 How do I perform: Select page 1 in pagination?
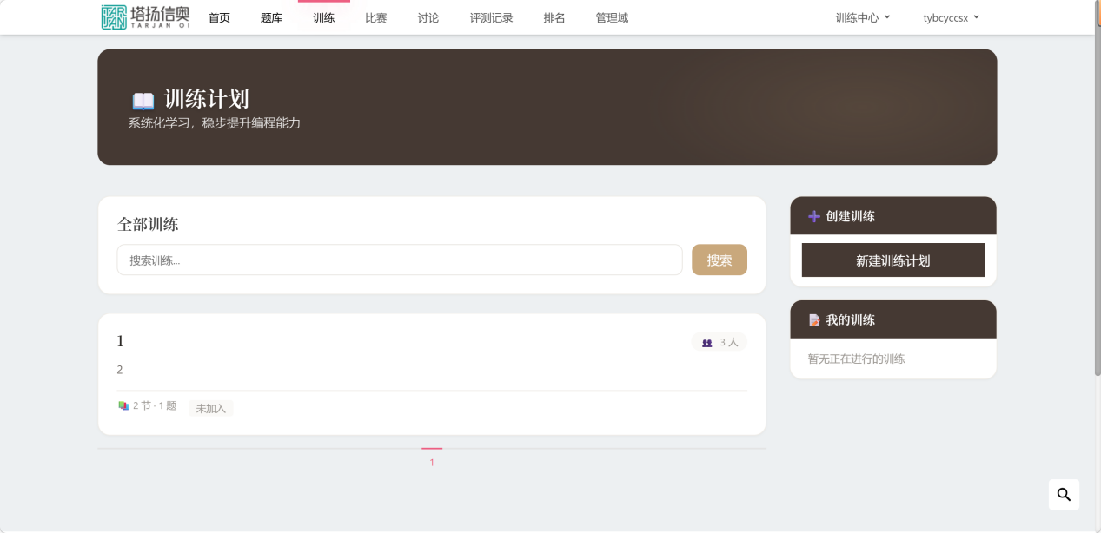click(x=432, y=462)
